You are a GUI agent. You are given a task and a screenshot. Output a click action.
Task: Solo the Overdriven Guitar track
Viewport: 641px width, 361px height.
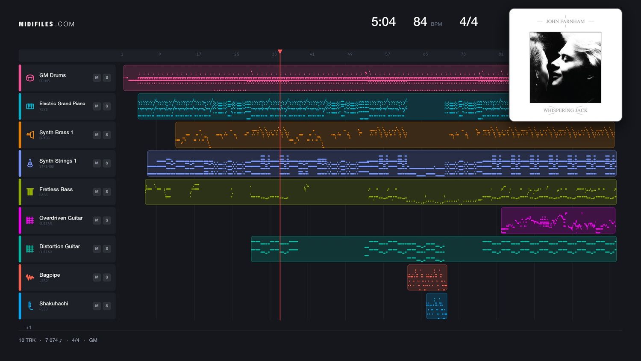[x=107, y=220]
